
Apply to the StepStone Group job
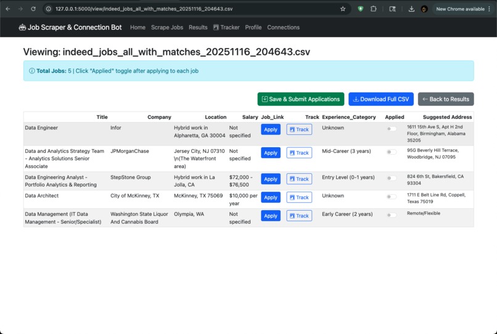point(271,179)
